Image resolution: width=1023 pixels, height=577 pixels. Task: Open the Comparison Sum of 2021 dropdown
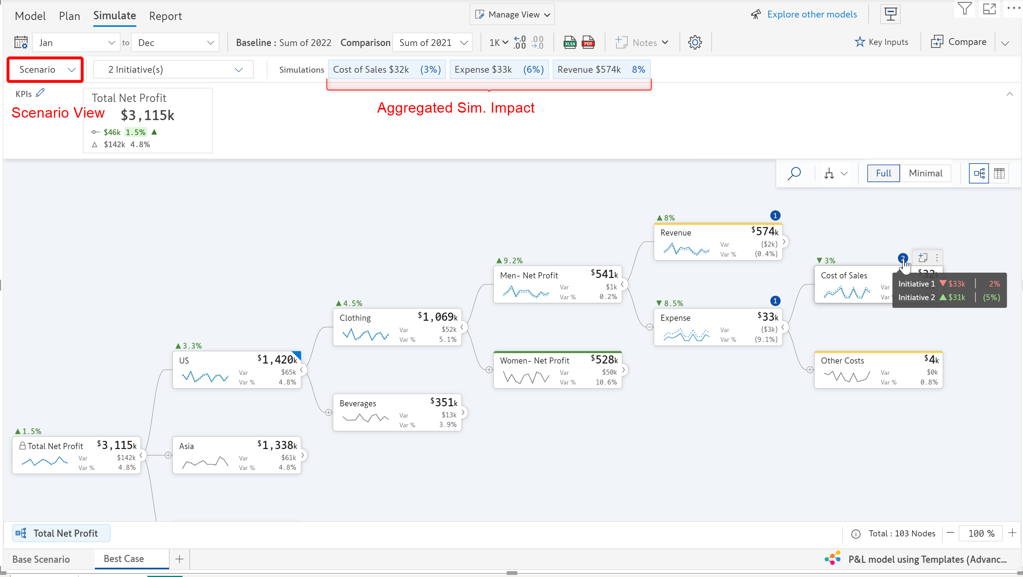click(x=433, y=42)
